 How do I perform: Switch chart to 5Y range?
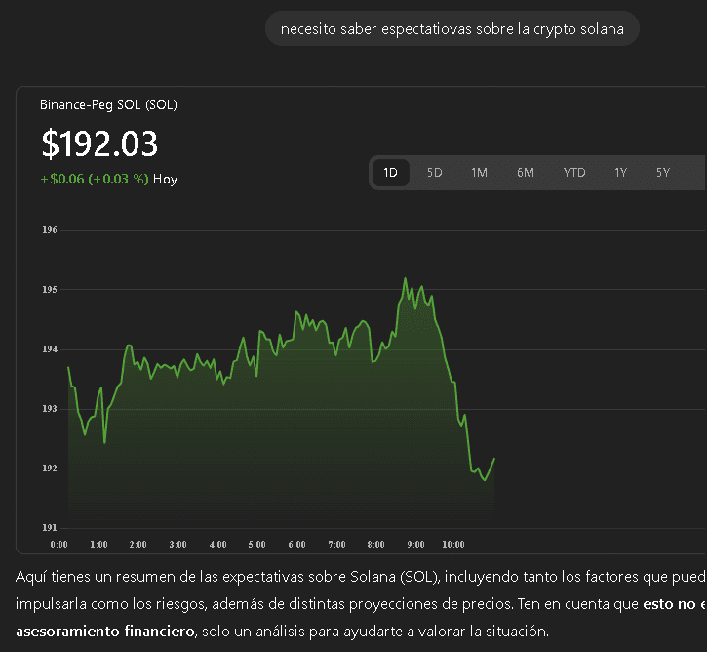coord(663,173)
